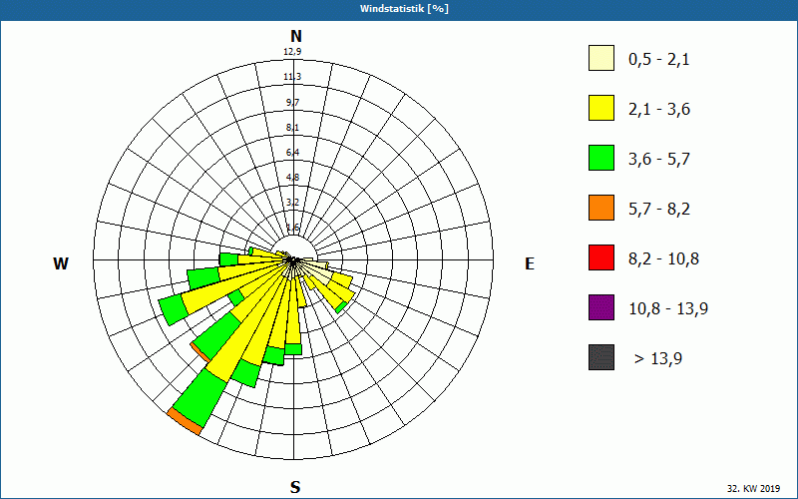
Task: Click the legend label '2,1 - 3,6'
Action: click(x=659, y=110)
